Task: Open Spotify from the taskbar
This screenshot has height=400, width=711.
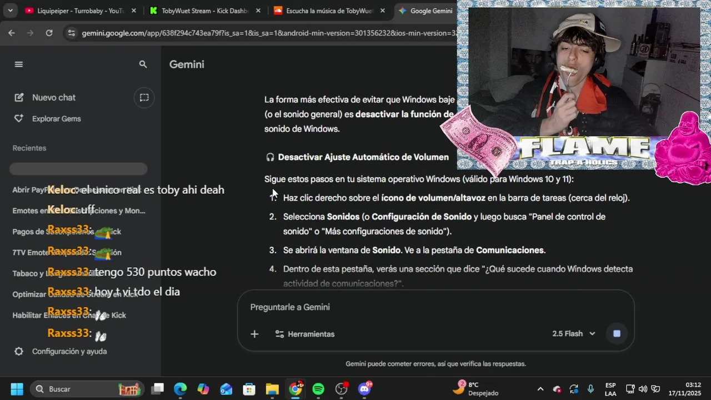Action: pyautogui.click(x=318, y=389)
